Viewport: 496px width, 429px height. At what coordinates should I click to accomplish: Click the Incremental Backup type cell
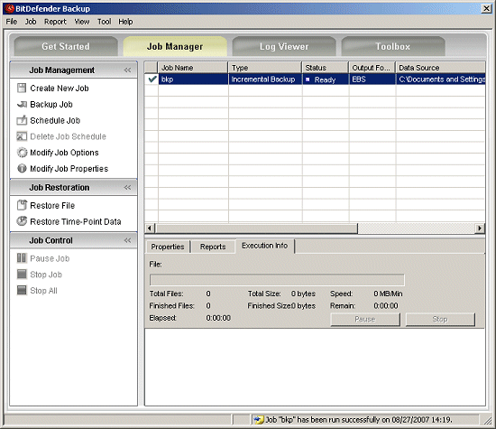click(x=265, y=79)
